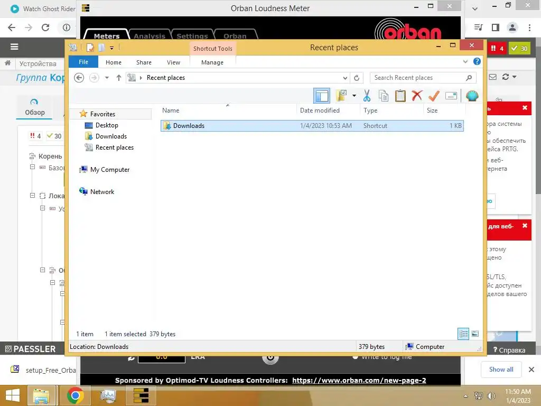The width and height of the screenshot is (541, 406).
Task: Click the blue shell icon in toolbar
Action: tap(472, 96)
